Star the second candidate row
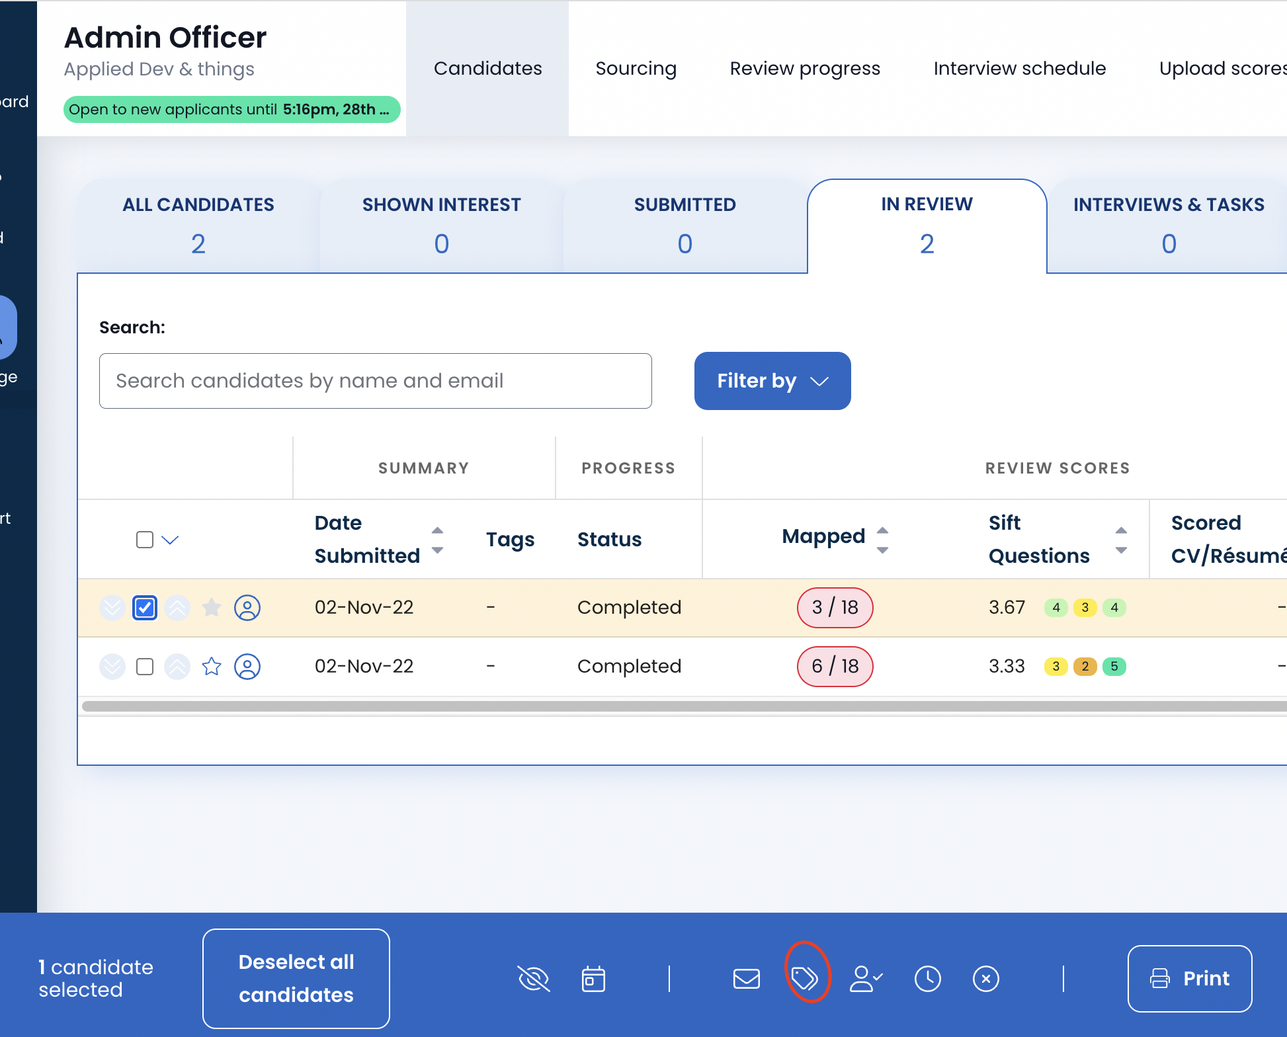The width and height of the screenshot is (1287, 1037). tap(212, 666)
